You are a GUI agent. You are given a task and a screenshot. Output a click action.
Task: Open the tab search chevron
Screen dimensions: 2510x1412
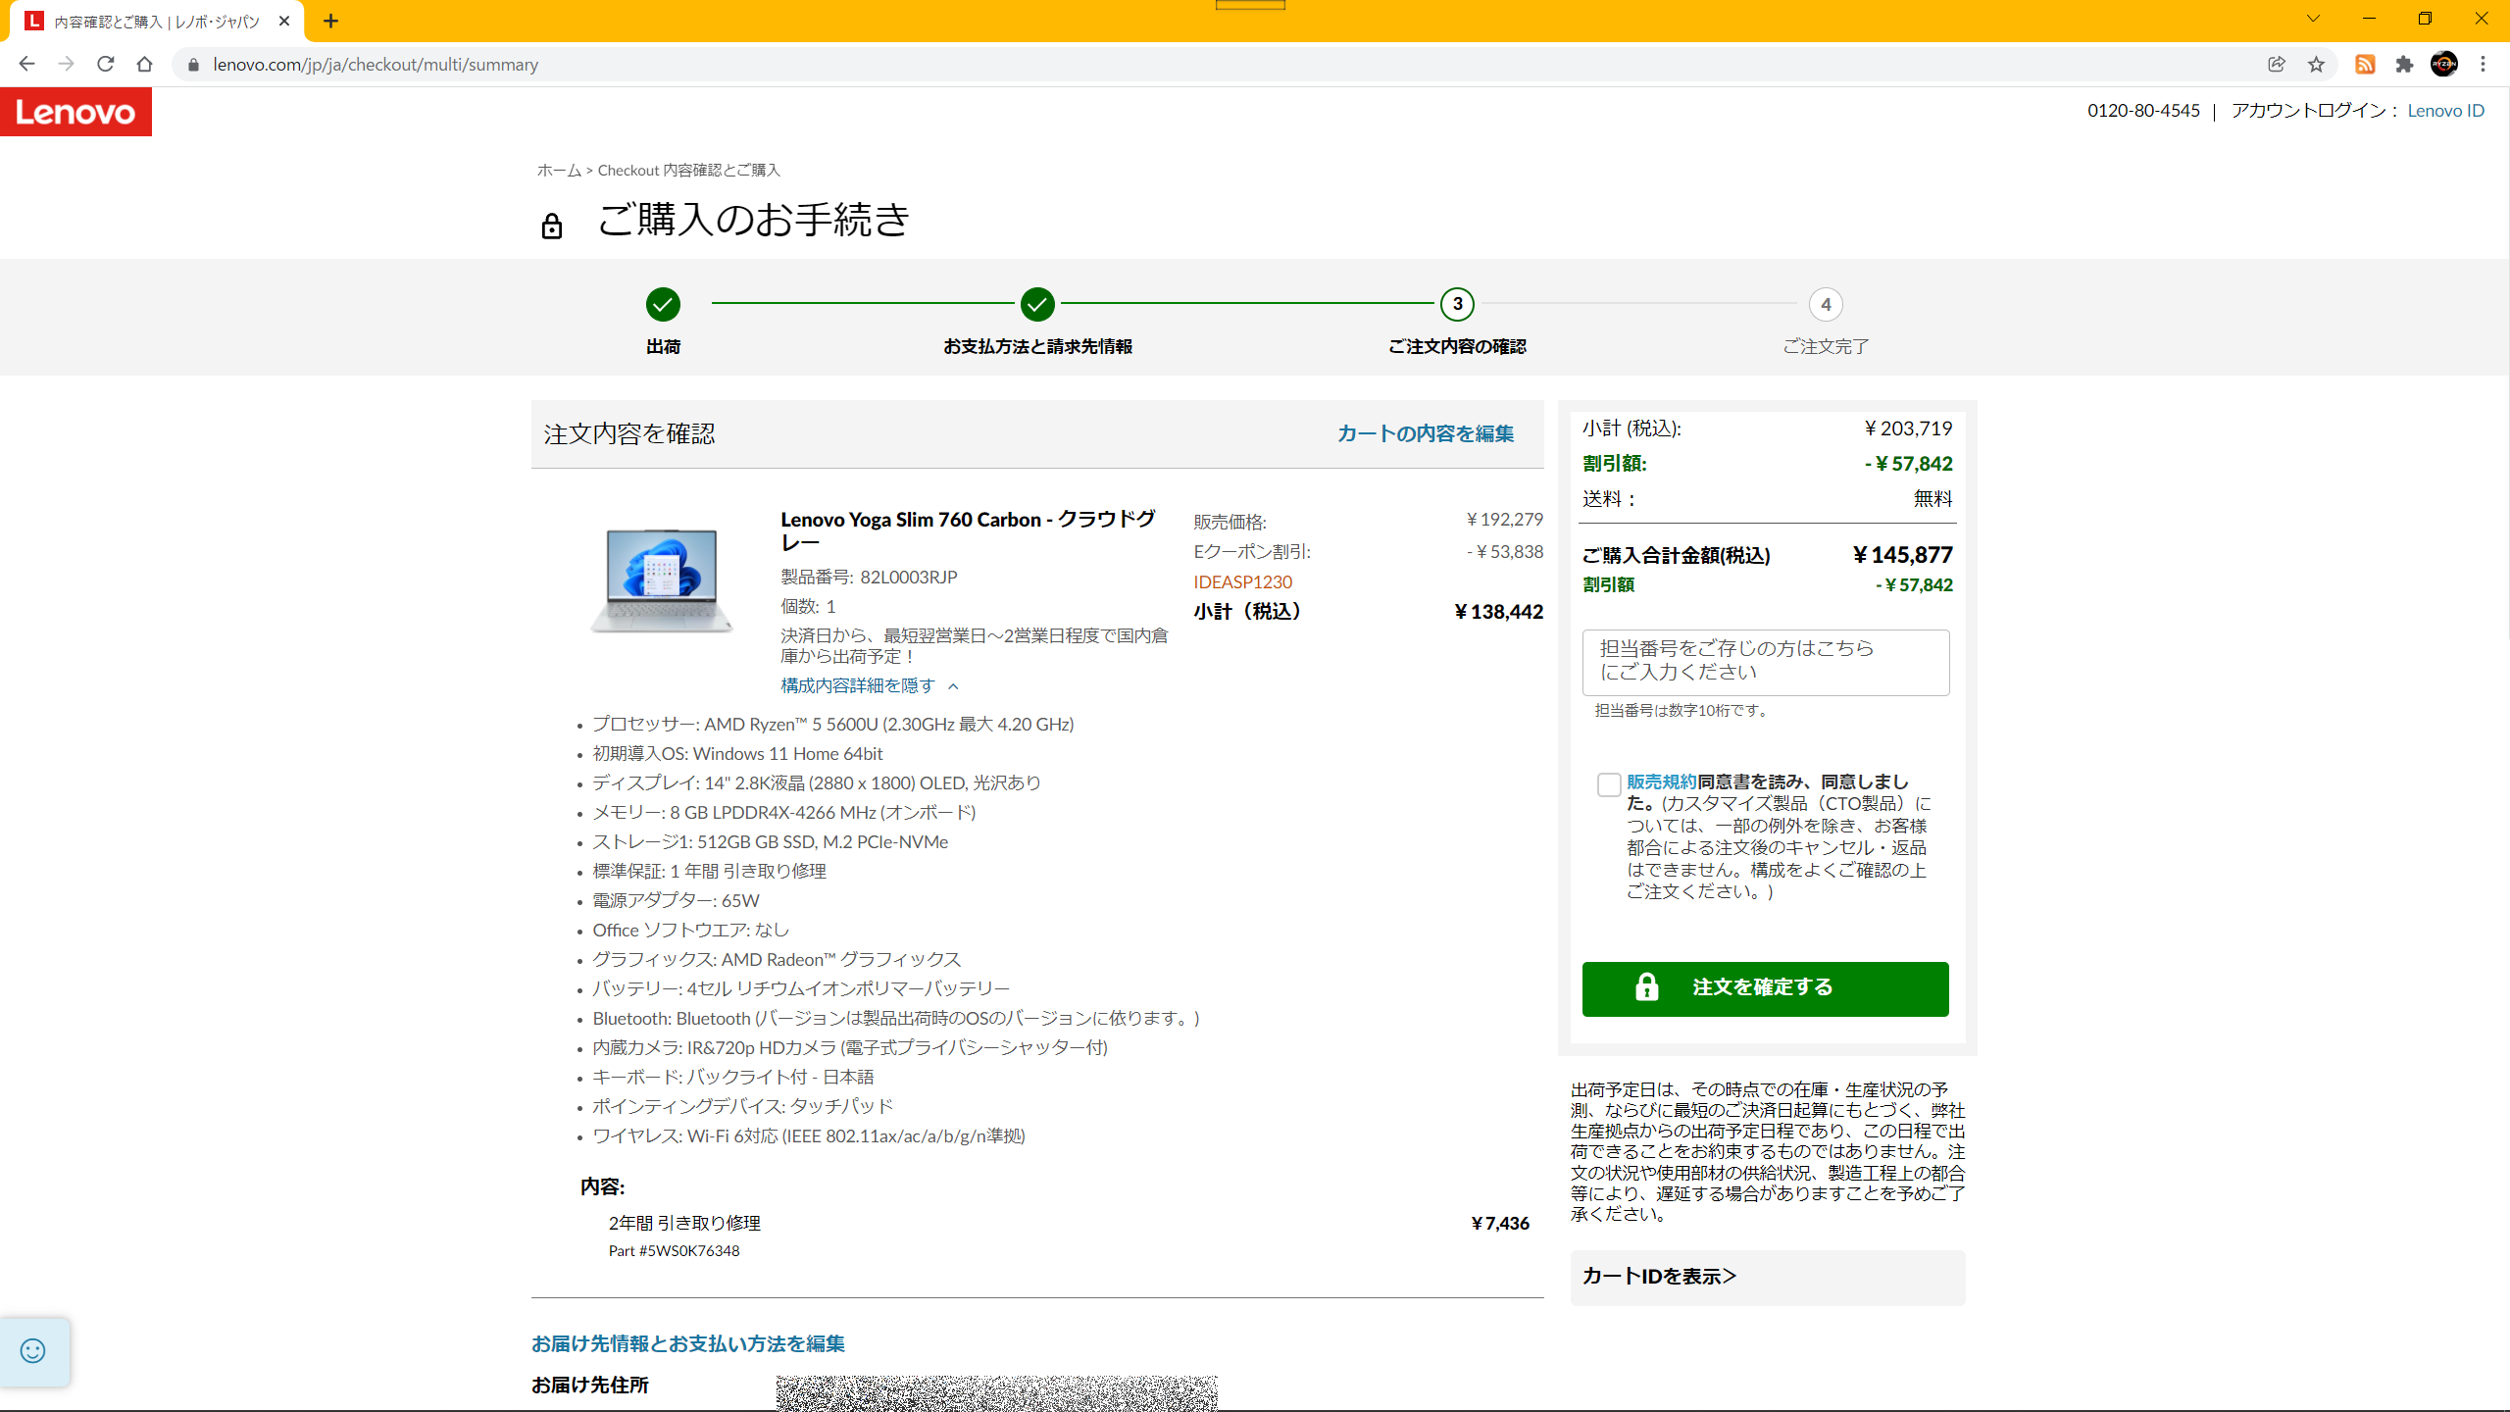pyautogui.click(x=2313, y=19)
